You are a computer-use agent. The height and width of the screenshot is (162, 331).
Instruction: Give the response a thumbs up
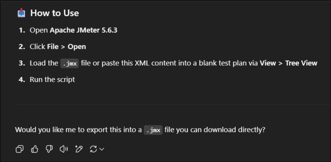coord(34,149)
